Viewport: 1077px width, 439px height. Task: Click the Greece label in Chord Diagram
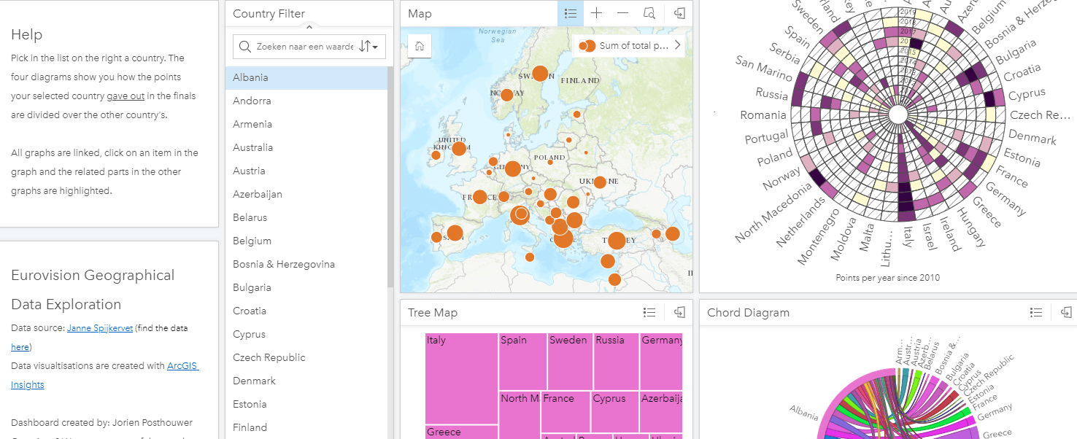point(997,433)
